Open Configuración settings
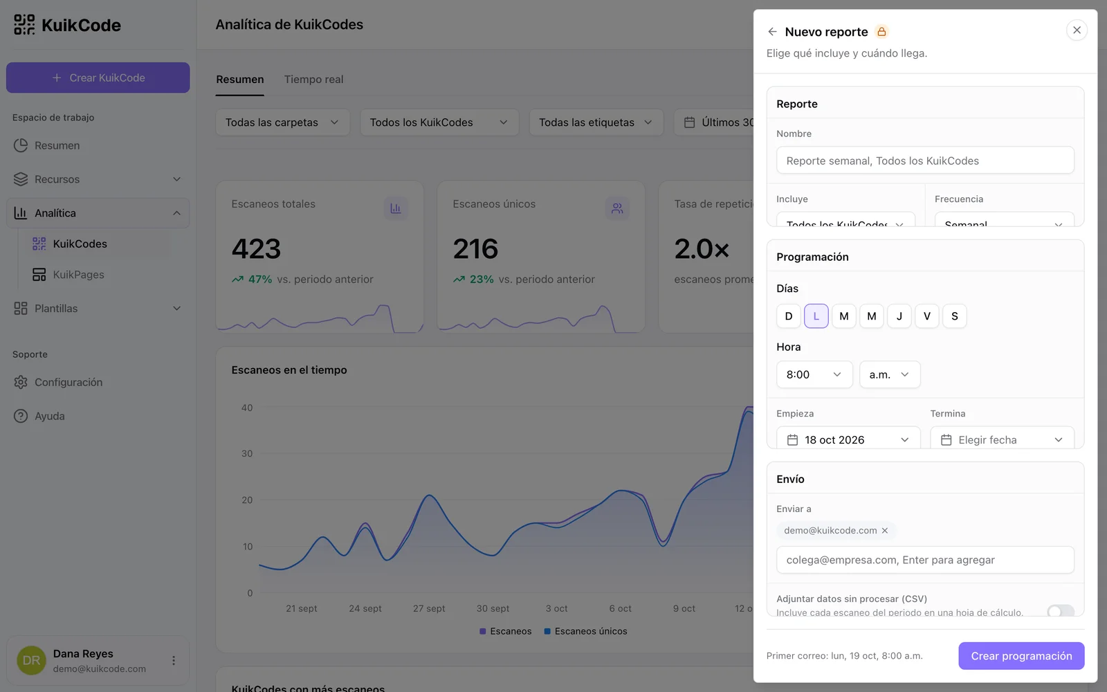This screenshot has height=692, width=1107. (x=98, y=382)
